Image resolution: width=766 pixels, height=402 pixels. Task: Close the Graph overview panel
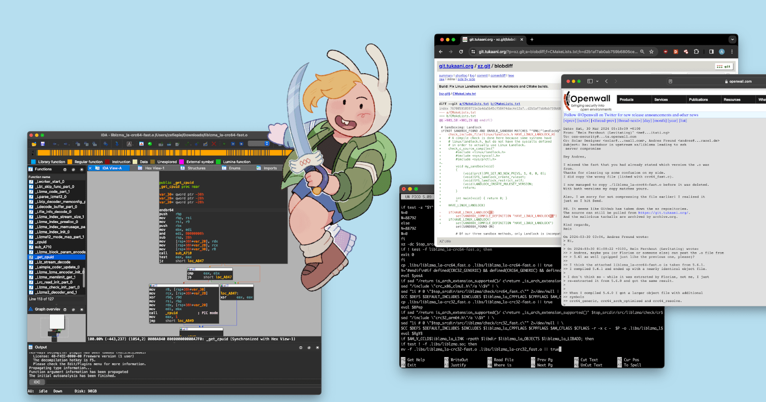coord(81,309)
